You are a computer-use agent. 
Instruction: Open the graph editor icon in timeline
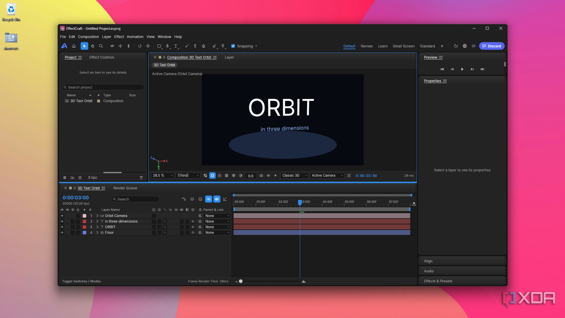pos(225,199)
